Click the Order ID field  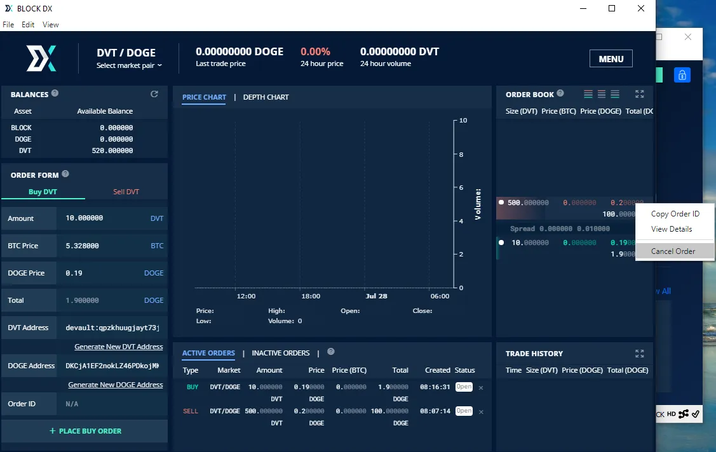(112, 404)
